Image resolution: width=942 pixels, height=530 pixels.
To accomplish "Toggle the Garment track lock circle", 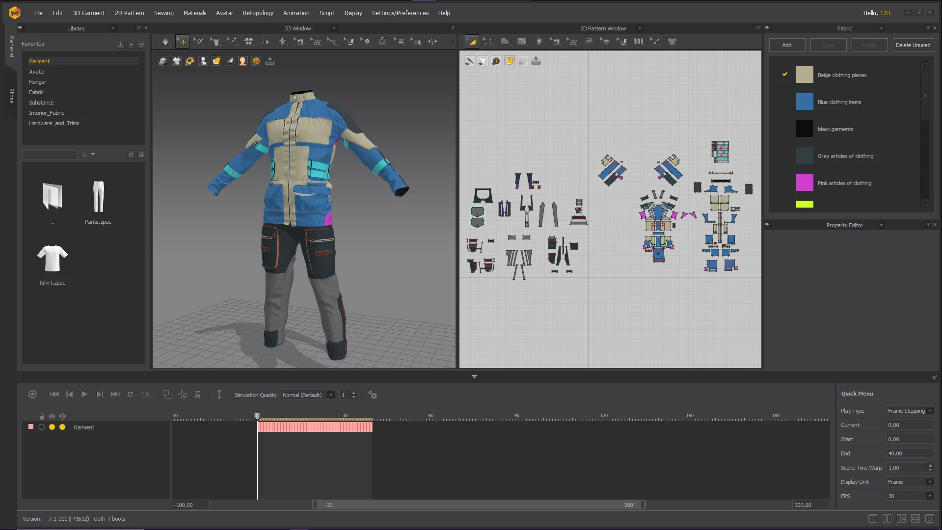I will (42, 427).
